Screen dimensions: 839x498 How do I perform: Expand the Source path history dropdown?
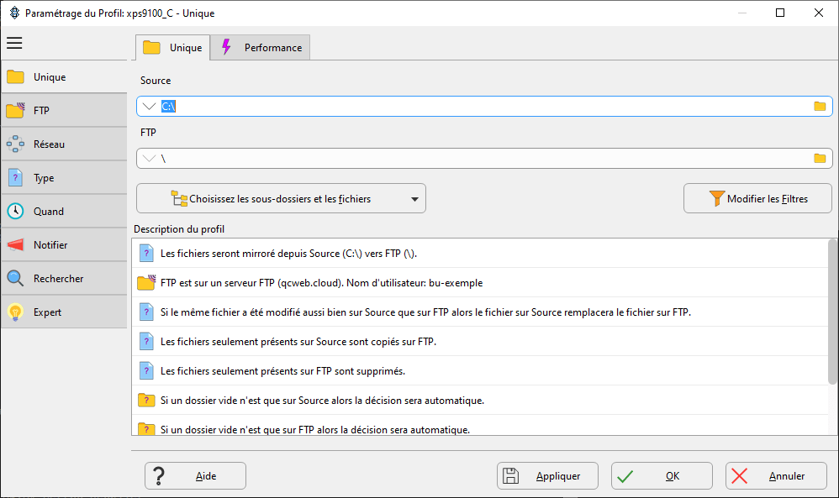150,107
